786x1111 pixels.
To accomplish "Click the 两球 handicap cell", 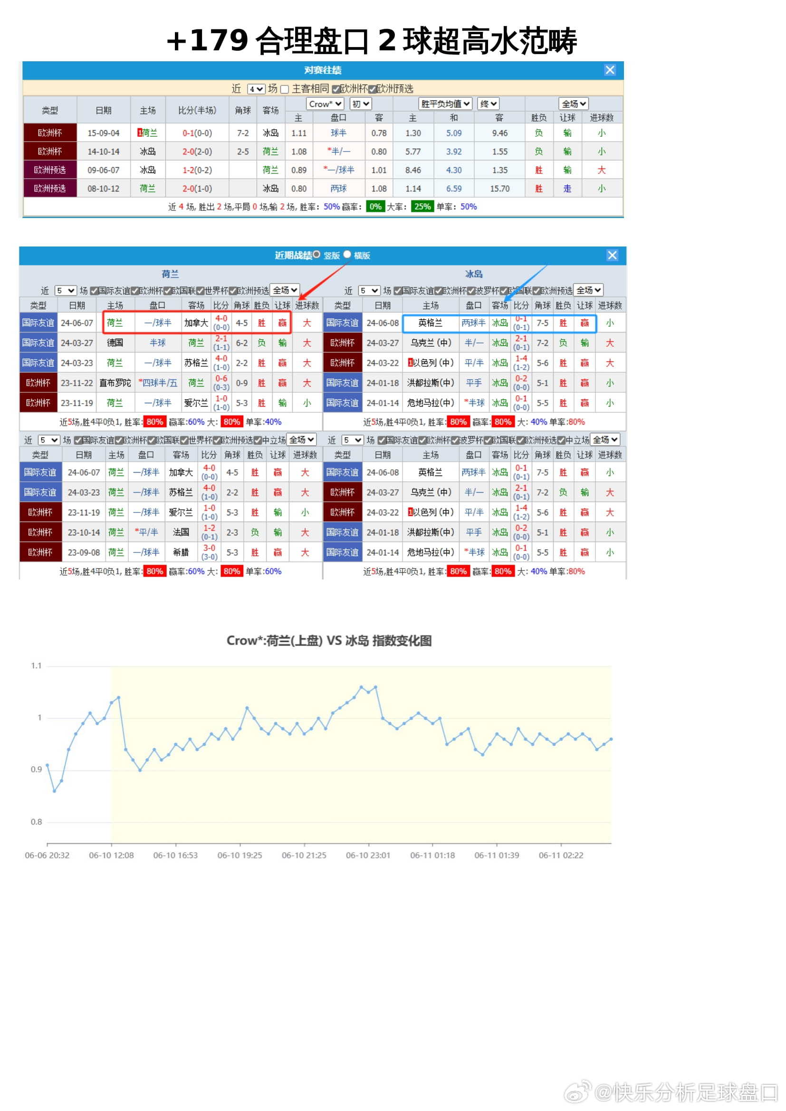I will 338,189.
